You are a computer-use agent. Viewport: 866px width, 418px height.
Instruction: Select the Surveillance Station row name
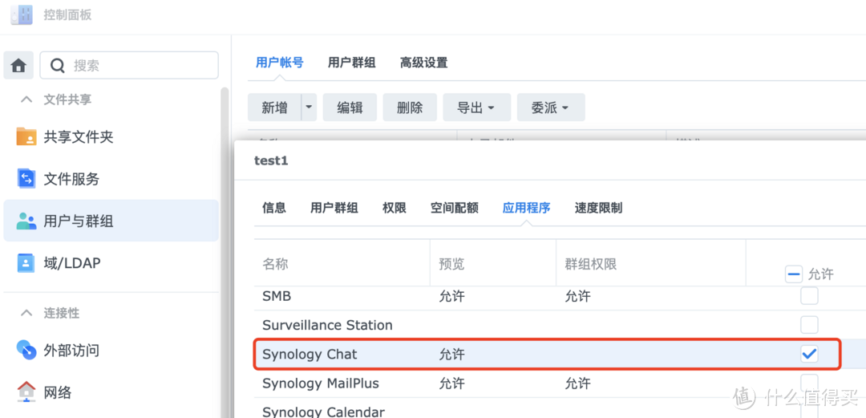327,325
